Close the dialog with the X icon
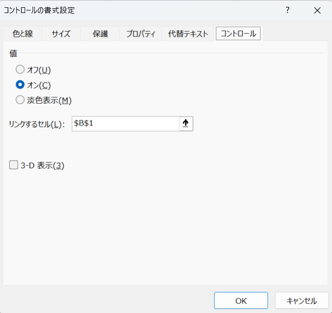Viewport: 332px width, 313px height. [317, 10]
